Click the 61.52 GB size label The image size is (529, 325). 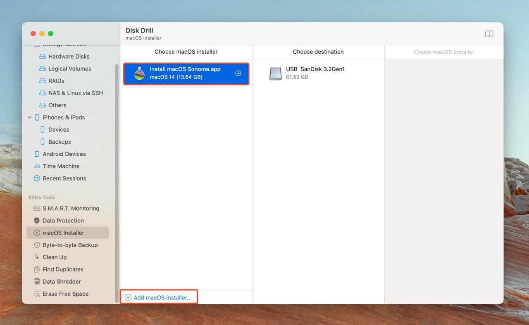pos(297,77)
